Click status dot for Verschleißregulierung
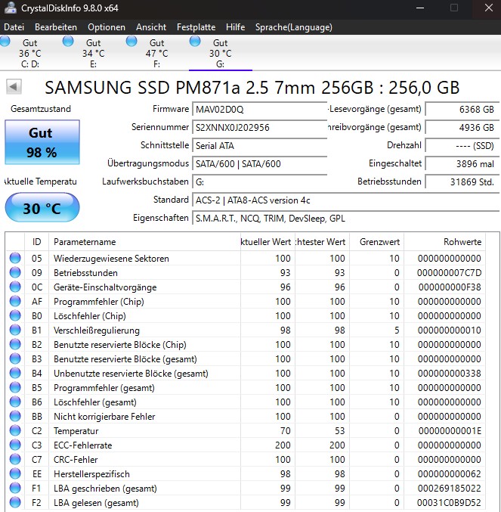This screenshot has height=512, width=501. (15, 330)
